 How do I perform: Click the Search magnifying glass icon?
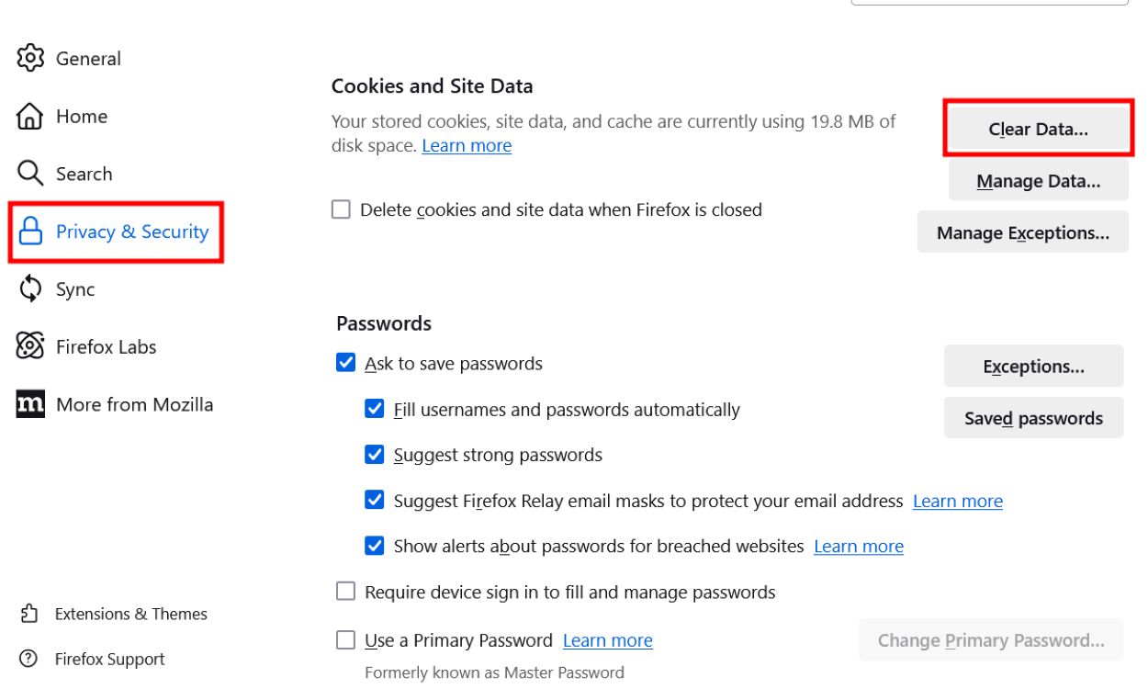coord(30,173)
